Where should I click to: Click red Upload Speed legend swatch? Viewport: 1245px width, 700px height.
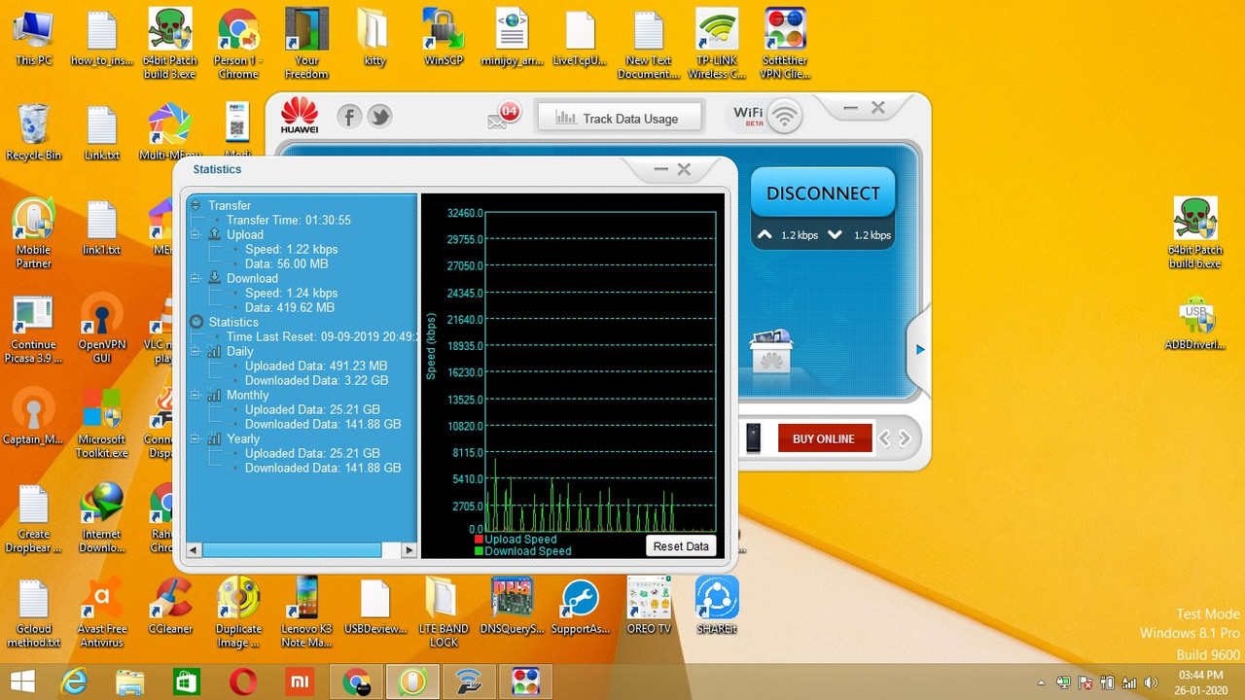(x=479, y=540)
